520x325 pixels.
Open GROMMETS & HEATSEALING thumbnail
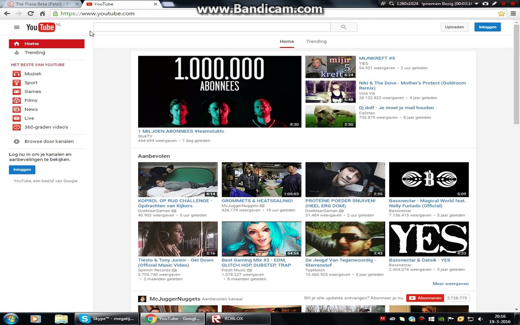[261, 180]
